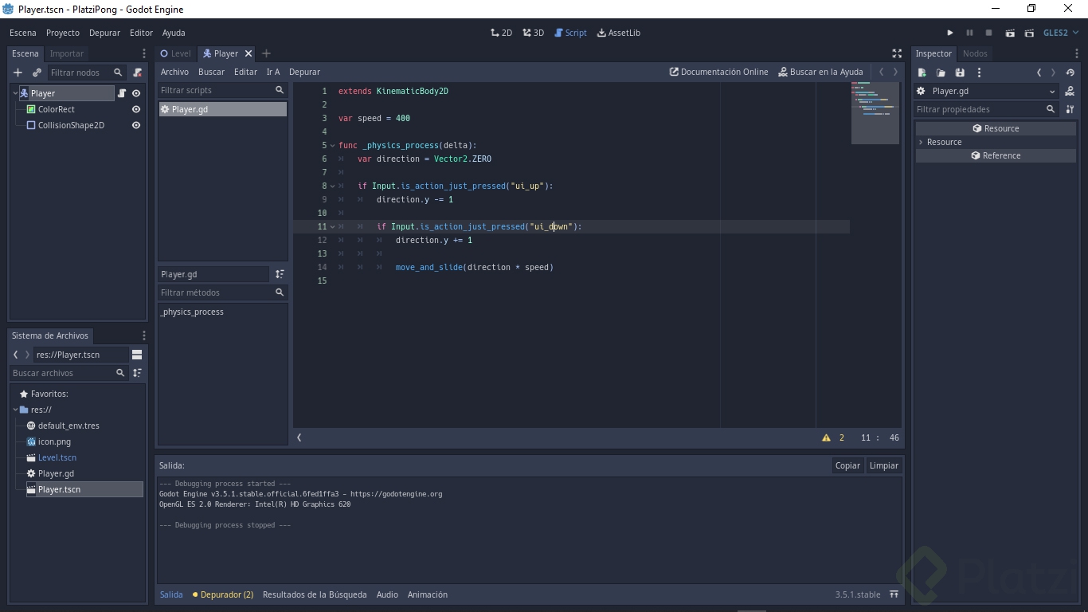This screenshot has height=612, width=1088.
Task: Click the distraction-free mode expand icon
Action: click(897, 53)
